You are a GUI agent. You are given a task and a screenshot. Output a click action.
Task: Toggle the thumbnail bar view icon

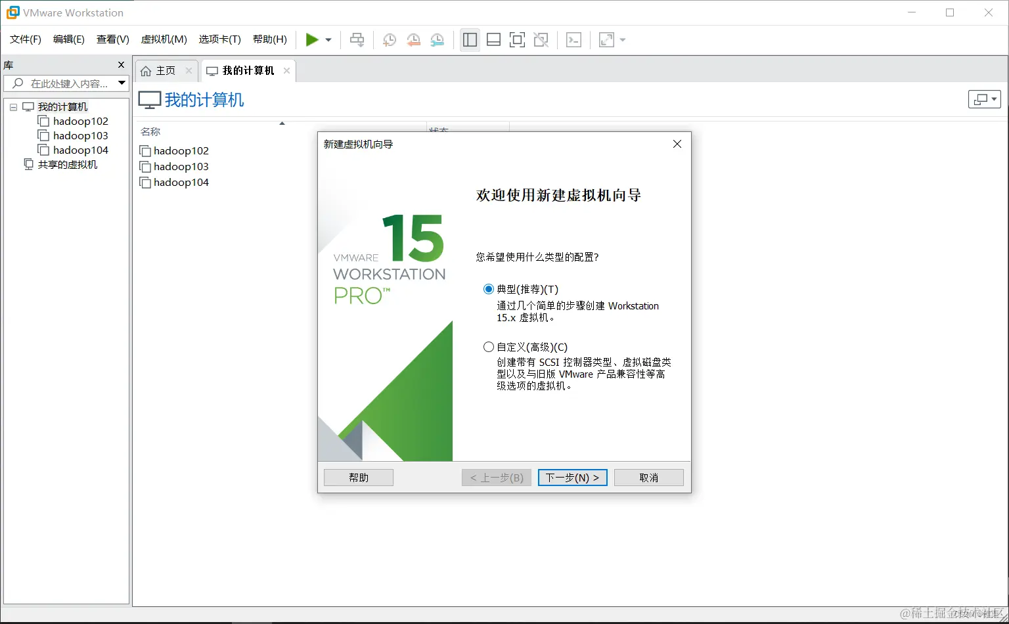point(493,40)
